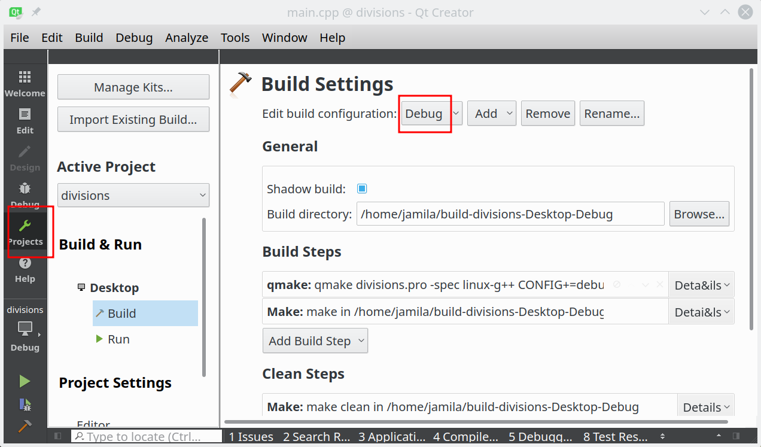Open the 8 Test Results pane
This screenshot has width=761, height=447.
pos(616,437)
